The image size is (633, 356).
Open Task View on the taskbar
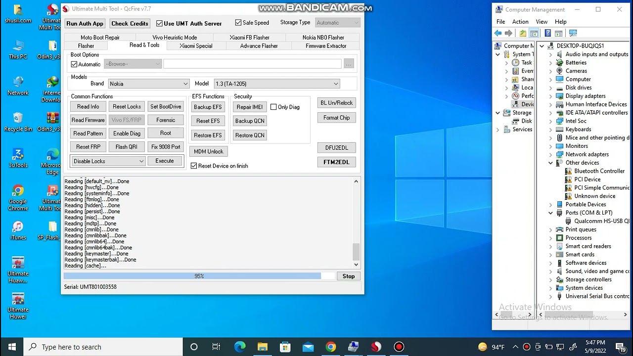click(217, 347)
